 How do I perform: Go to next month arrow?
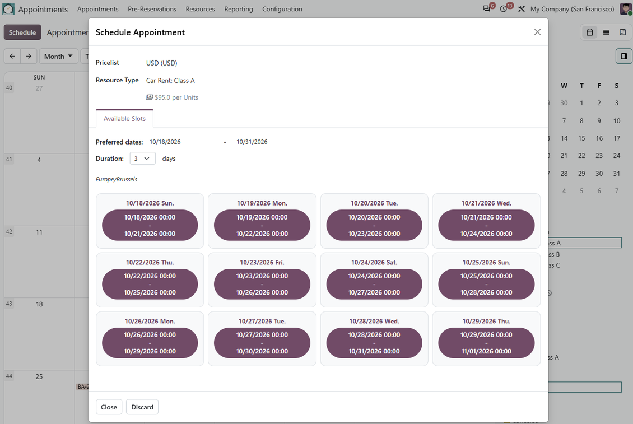28,56
